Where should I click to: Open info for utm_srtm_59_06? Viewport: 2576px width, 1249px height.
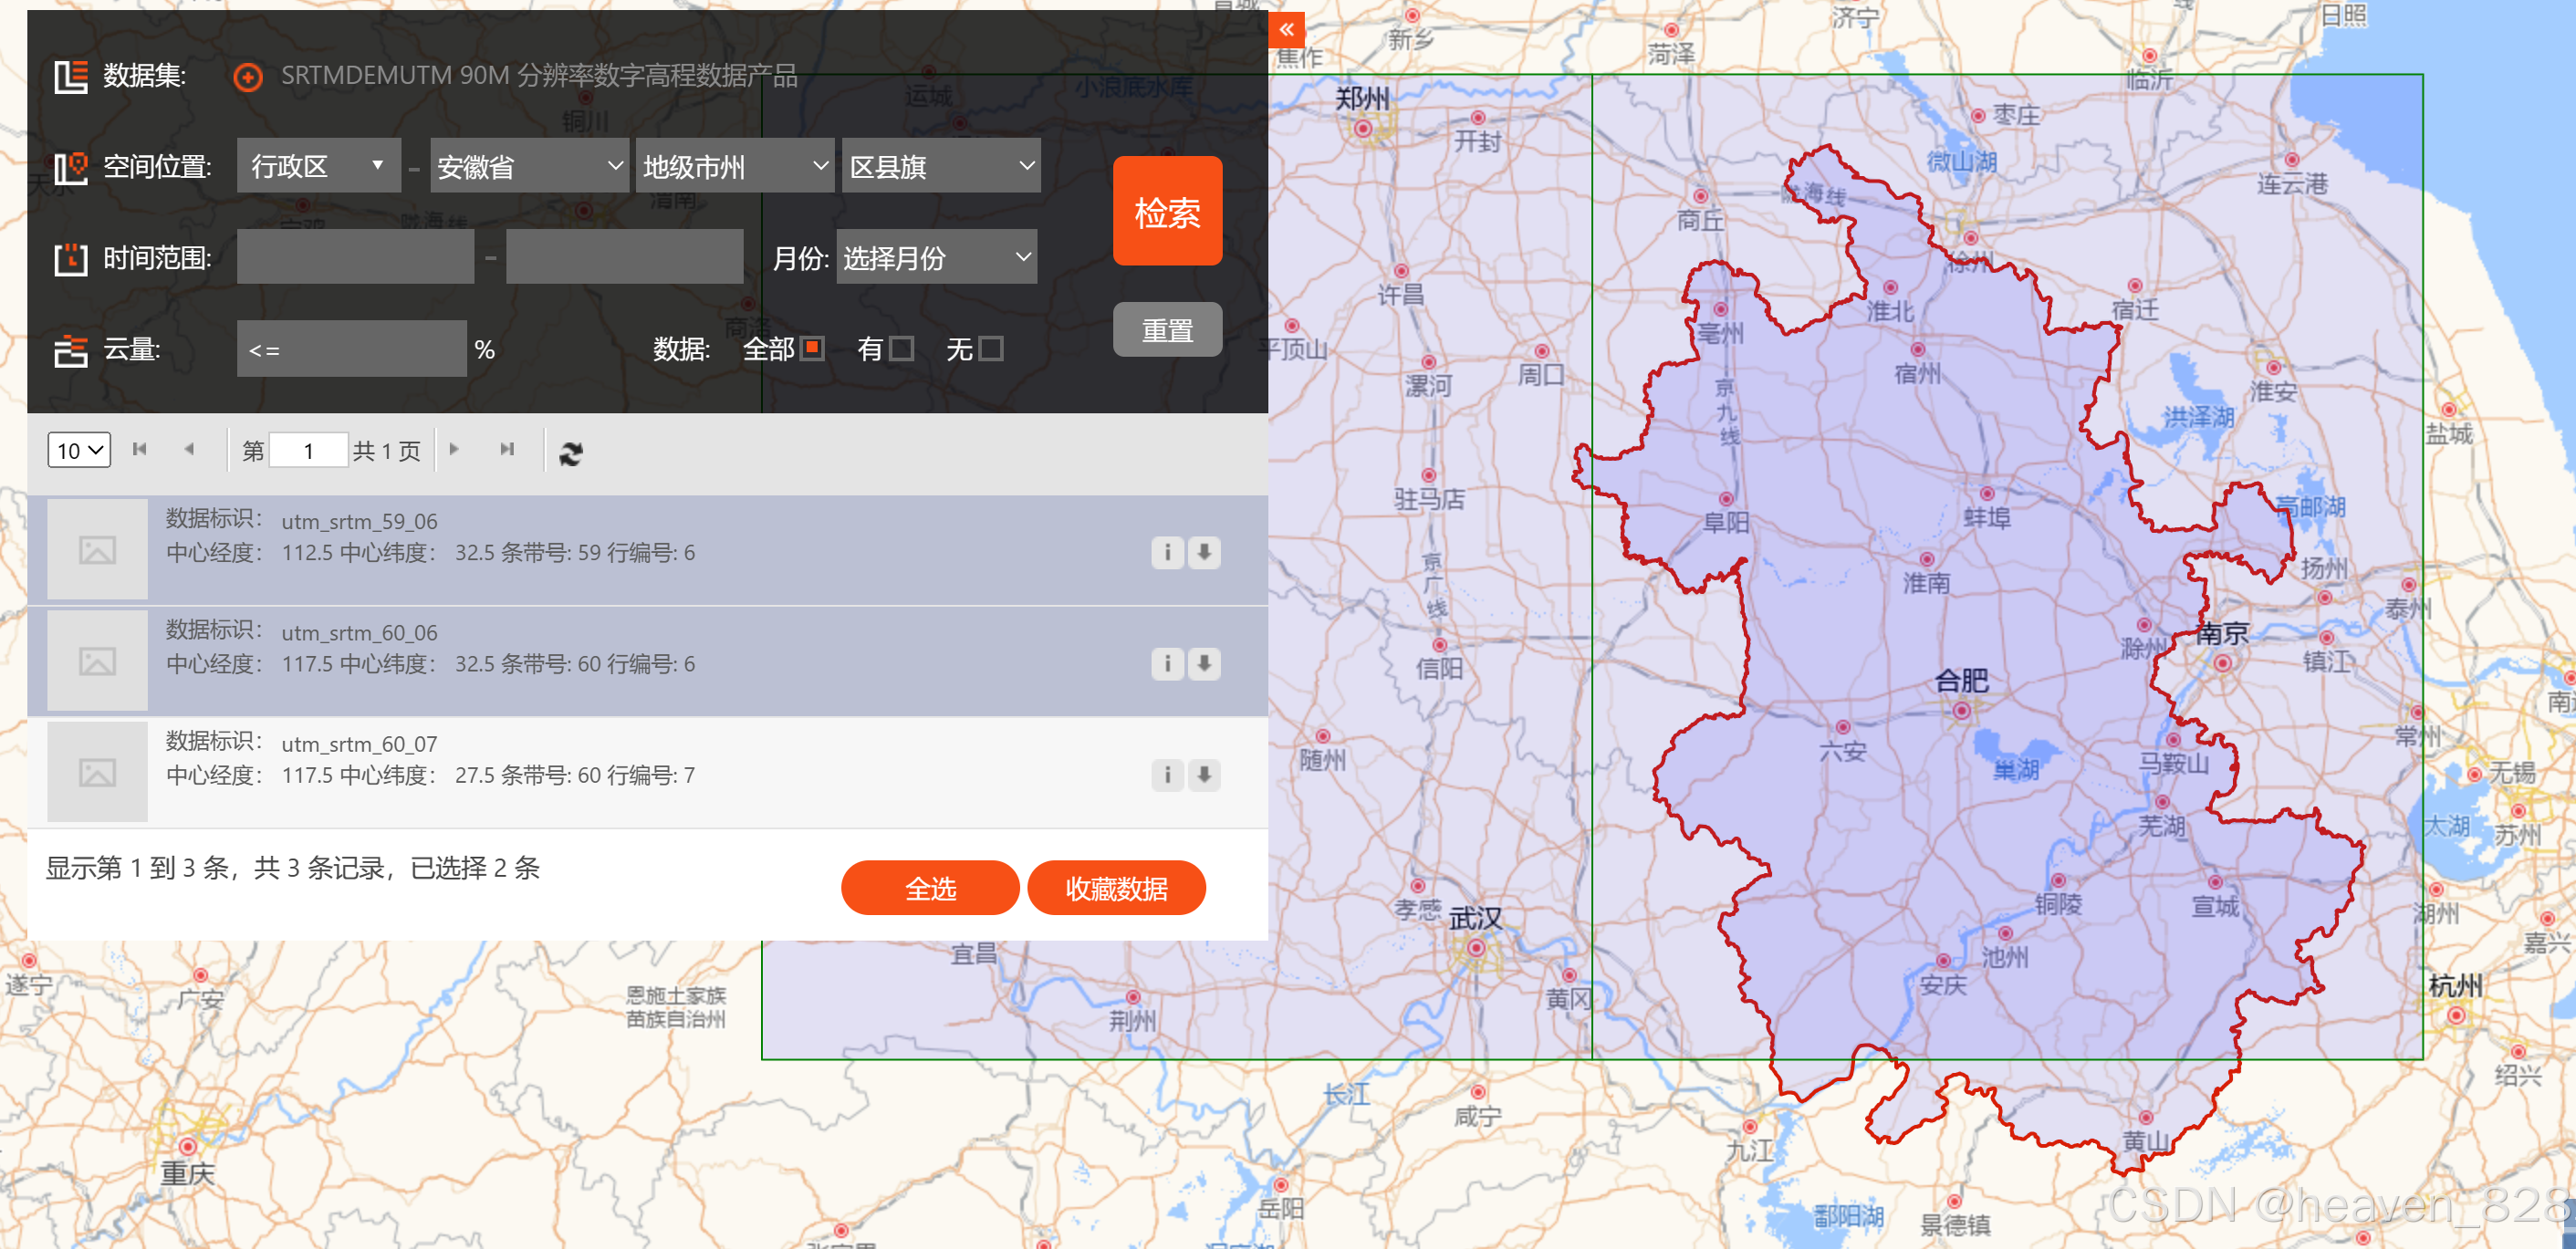pos(1167,552)
